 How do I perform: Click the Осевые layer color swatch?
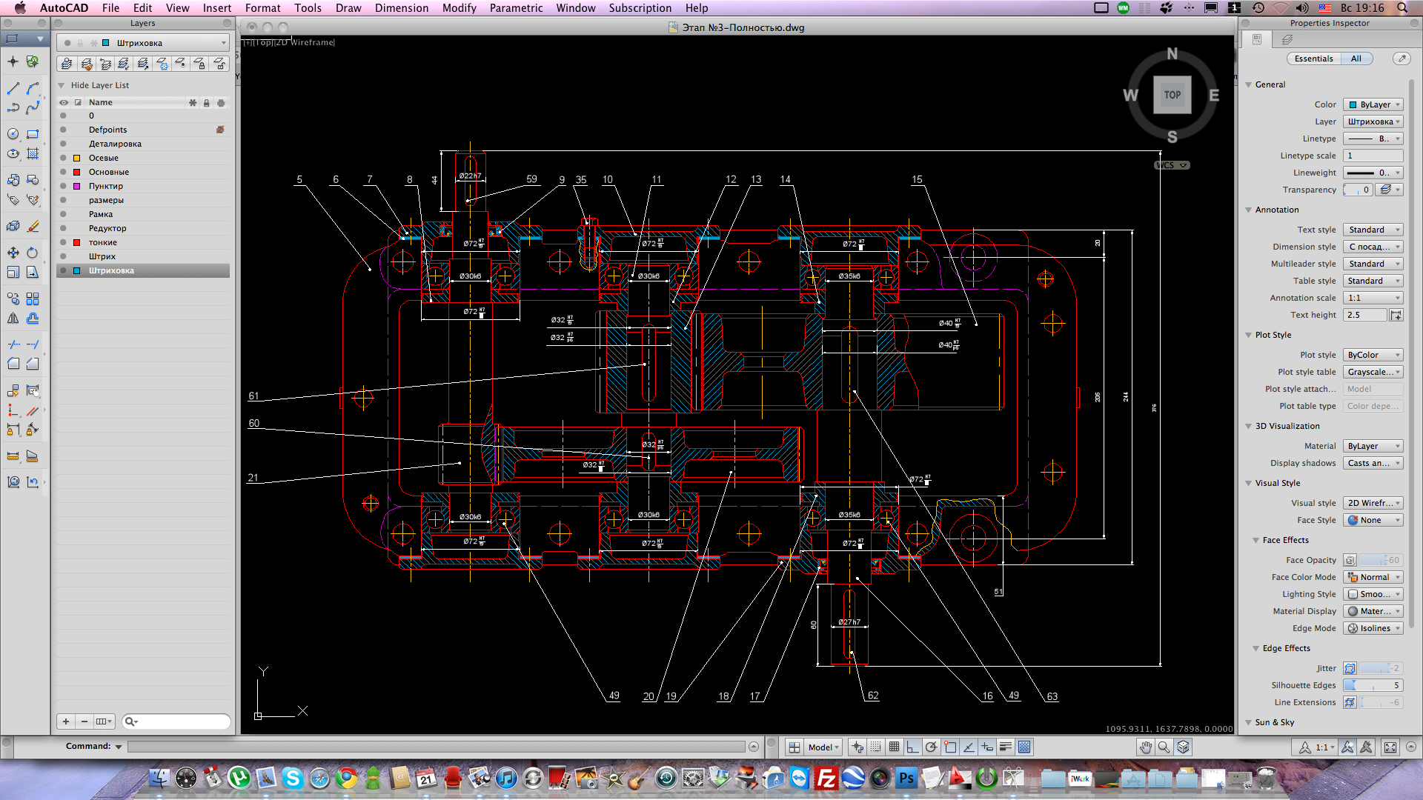point(76,158)
